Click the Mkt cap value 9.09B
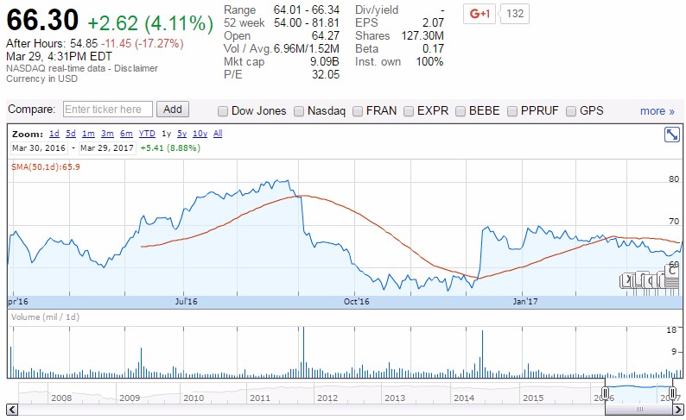 click(x=325, y=61)
